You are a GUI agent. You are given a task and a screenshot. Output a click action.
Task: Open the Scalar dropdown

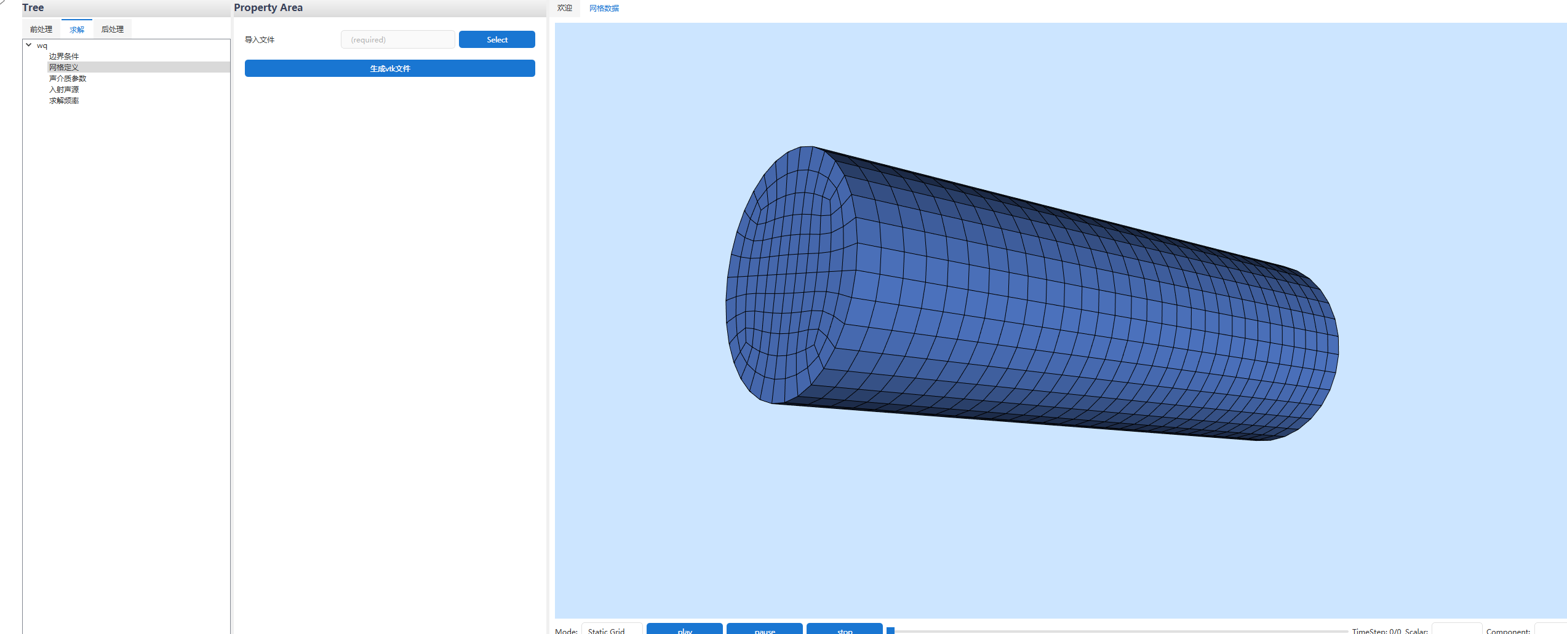pos(1457,630)
